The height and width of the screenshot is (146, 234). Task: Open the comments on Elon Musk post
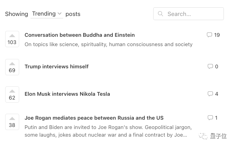(x=213, y=94)
